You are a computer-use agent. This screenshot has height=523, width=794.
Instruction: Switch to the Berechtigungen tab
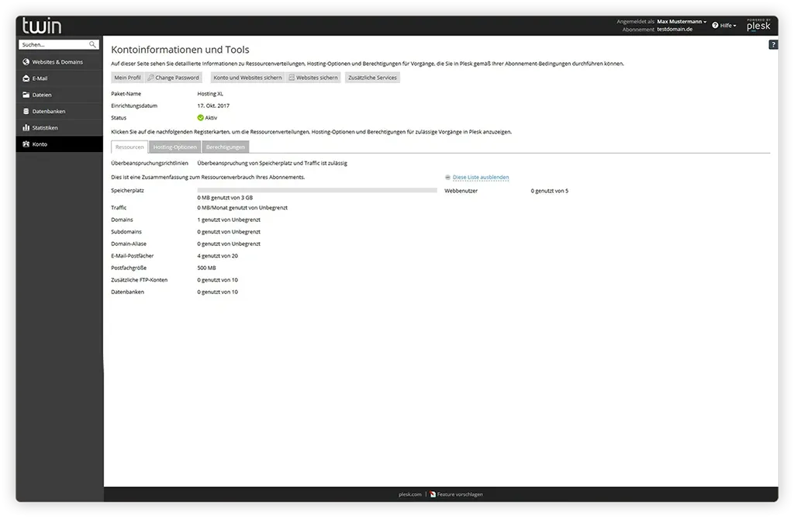(x=226, y=147)
